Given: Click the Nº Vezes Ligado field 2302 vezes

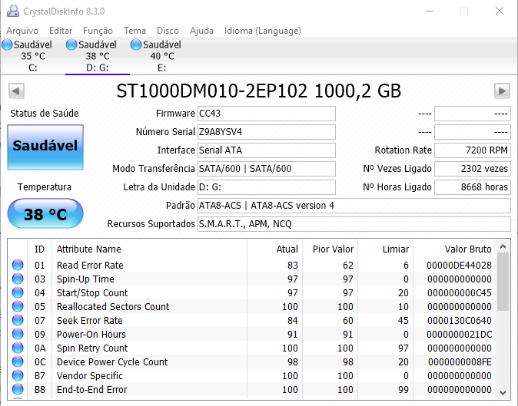Looking at the screenshot, I should [x=473, y=169].
